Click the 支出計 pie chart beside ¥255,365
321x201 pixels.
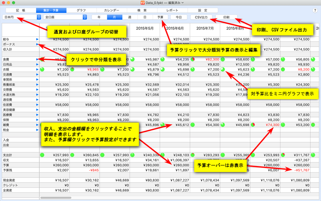(x=223, y=155)
